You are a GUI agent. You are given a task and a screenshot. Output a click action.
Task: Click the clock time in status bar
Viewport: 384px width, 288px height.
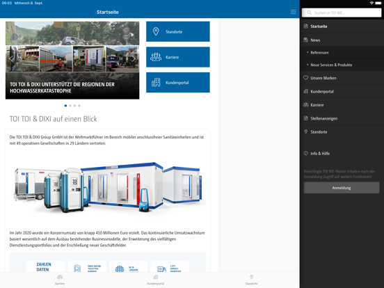pyautogui.click(x=7, y=3)
